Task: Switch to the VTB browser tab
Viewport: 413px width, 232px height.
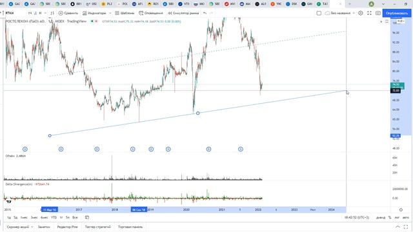Action: click(184, 4)
